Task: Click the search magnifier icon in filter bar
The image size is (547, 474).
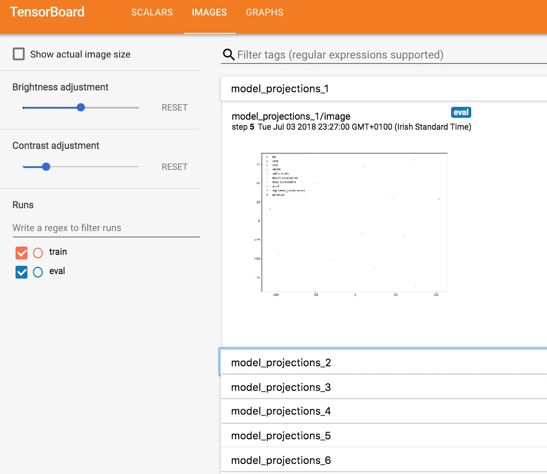Action: (x=228, y=55)
